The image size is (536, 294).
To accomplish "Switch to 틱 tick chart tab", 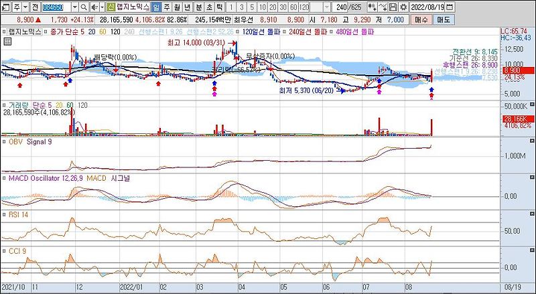I will (x=219, y=7).
